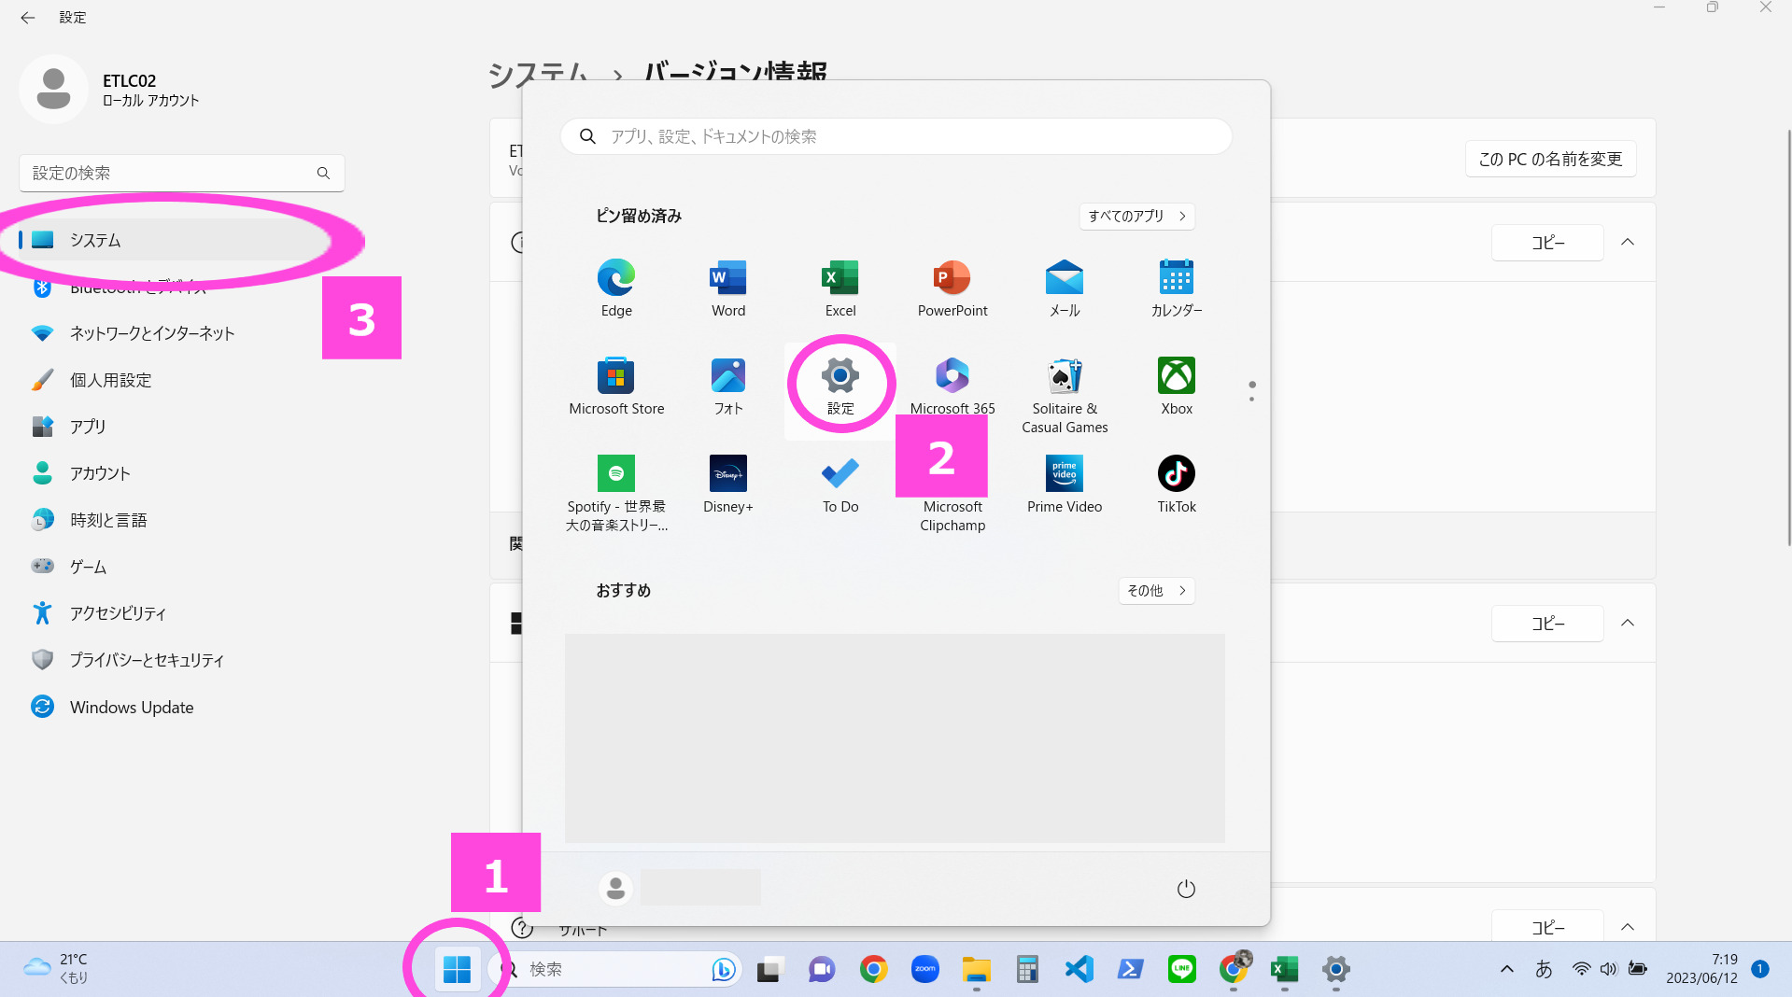This screenshot has width=1792, height=997.
Task: Copy device specifications with top コピー button
Action: (x=1547, y=242)
